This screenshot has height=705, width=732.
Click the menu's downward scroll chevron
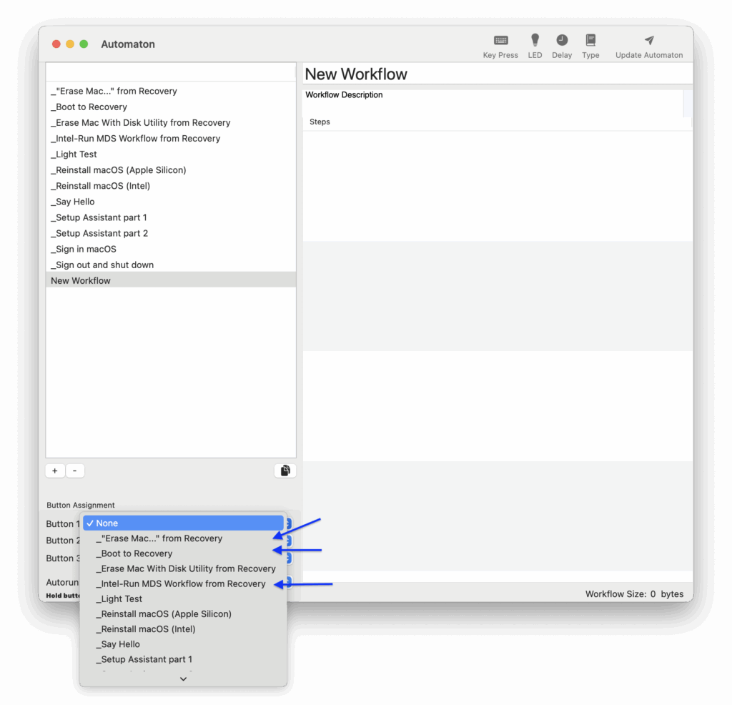coord(184,679)
